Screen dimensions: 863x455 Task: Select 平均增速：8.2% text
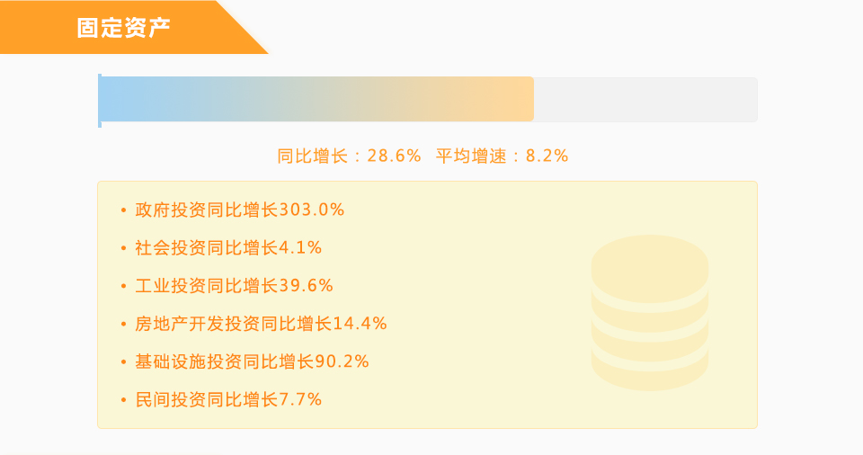tap(502, 156)
